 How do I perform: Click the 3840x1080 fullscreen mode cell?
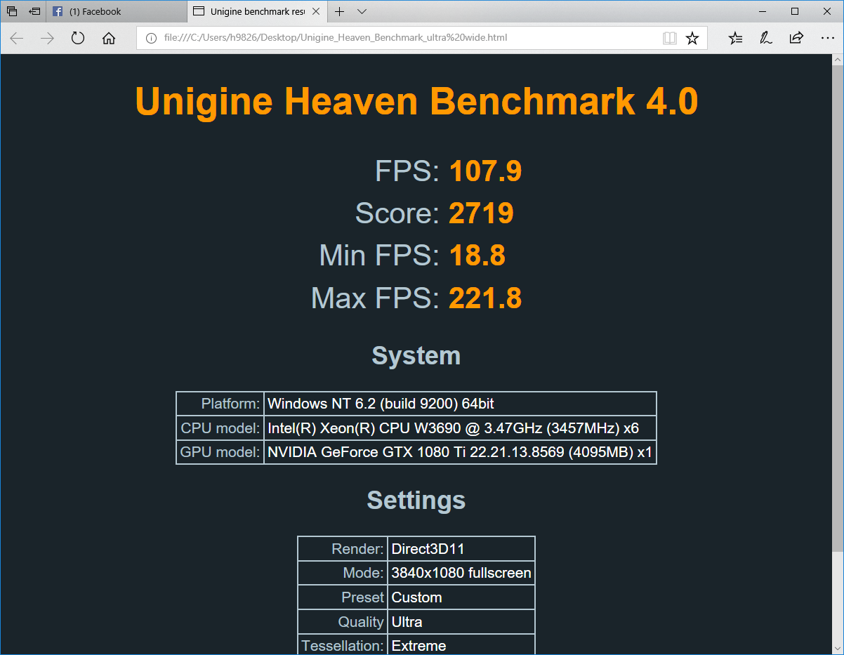pyautogui.click(x=461, y=573)
